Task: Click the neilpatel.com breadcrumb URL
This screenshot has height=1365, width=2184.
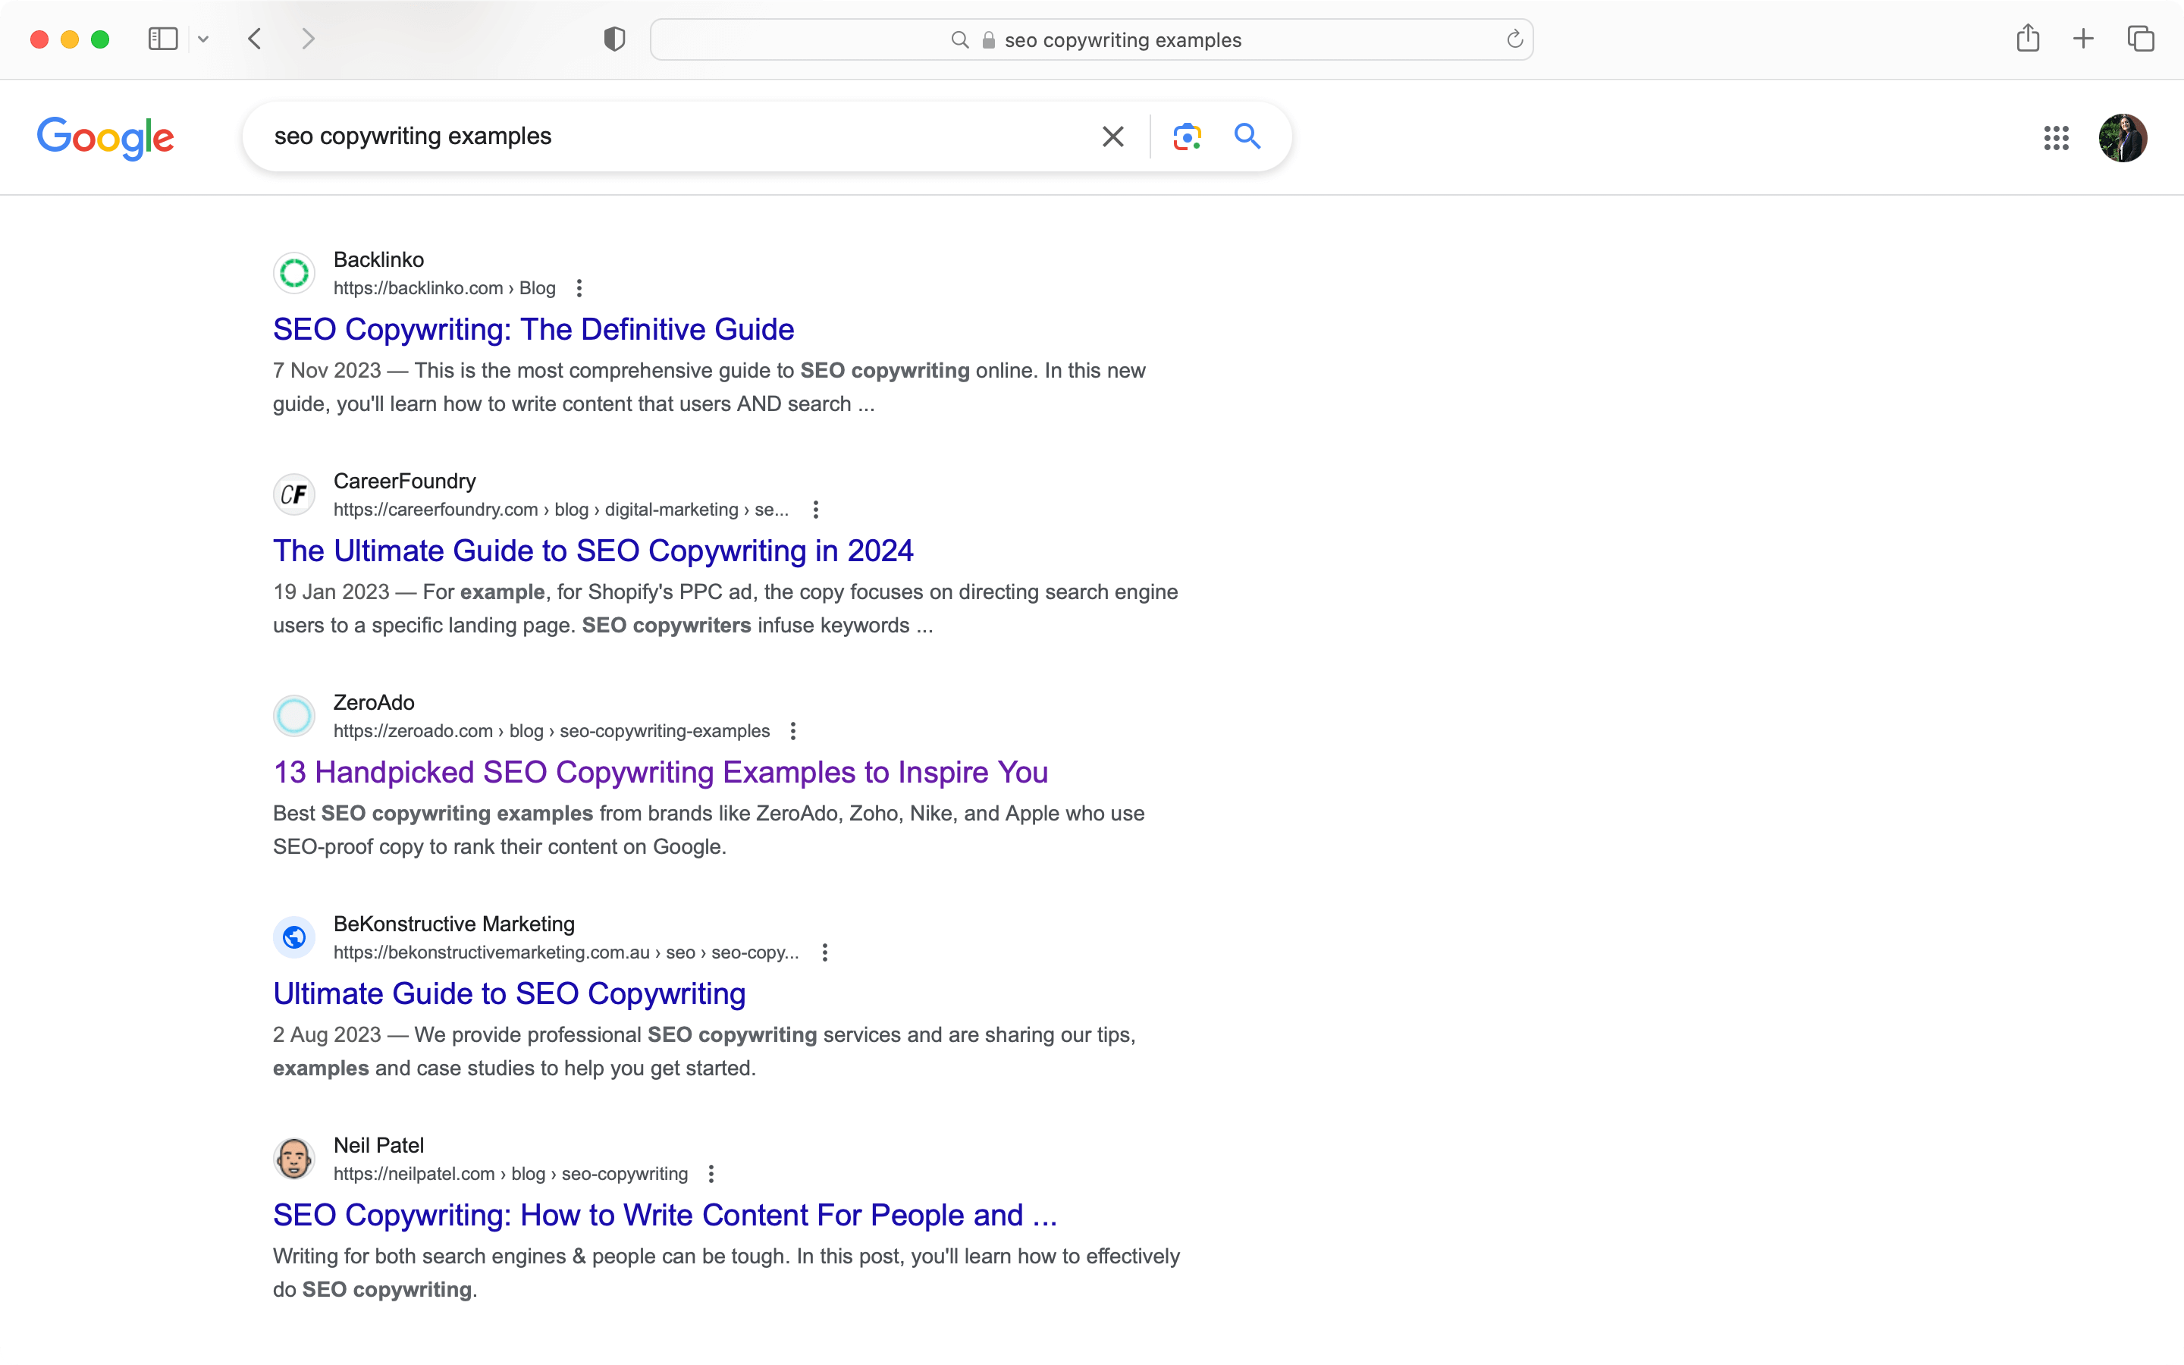Action: point(510,1174)
